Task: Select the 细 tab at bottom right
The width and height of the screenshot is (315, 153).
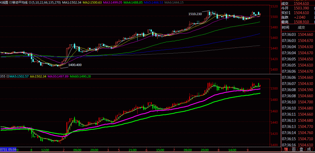Action: tap(286, 149)
